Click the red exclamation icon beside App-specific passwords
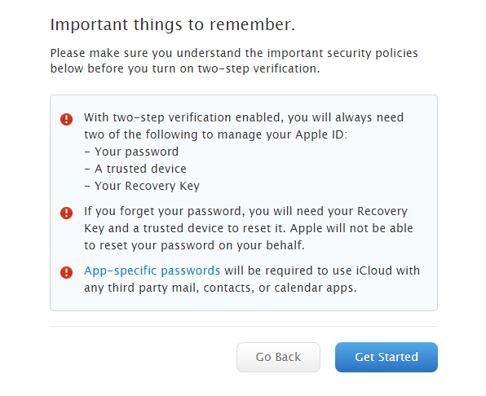The height and width of the screenshot is (396, 486). (x=66, y=272)
